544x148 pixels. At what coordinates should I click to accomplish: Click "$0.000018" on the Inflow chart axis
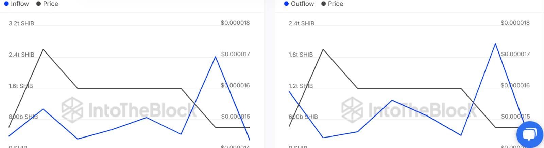[235, 23]
